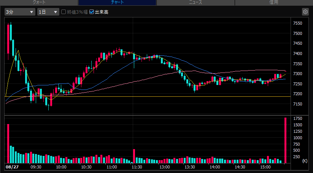The width and height of the screenshot is (313, 173).
Task: Click the 1750 volume axis label
Action: [x=297, y=118]
